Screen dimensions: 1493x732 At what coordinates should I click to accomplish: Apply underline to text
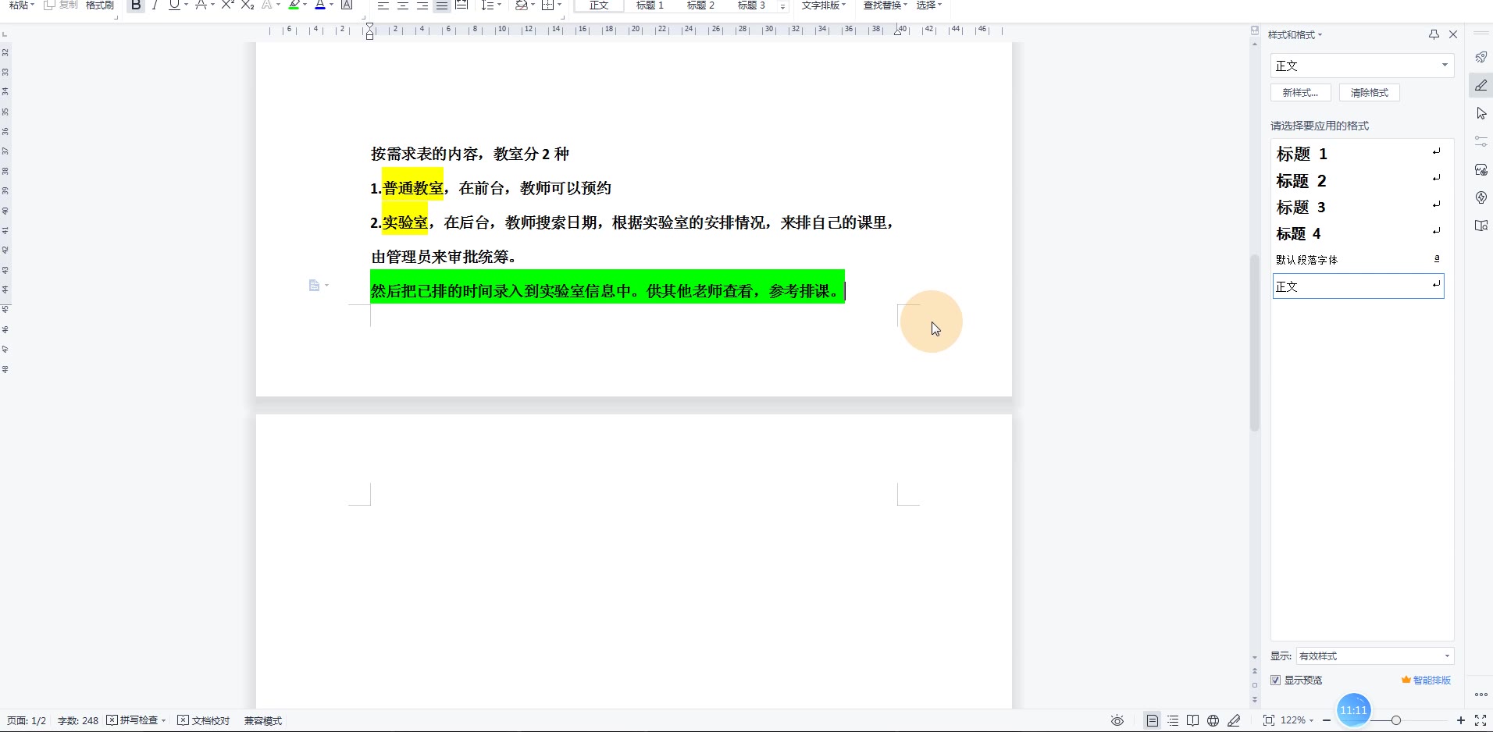(x=173, y=5)
